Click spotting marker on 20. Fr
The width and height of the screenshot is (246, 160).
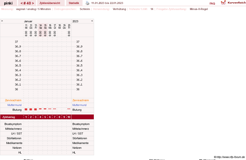coord(69,109)
